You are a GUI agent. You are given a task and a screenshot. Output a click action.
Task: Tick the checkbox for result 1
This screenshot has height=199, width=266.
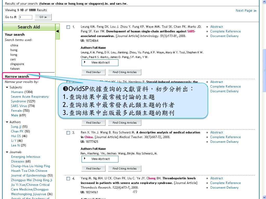pyautogui.click(x=68, y=27)
